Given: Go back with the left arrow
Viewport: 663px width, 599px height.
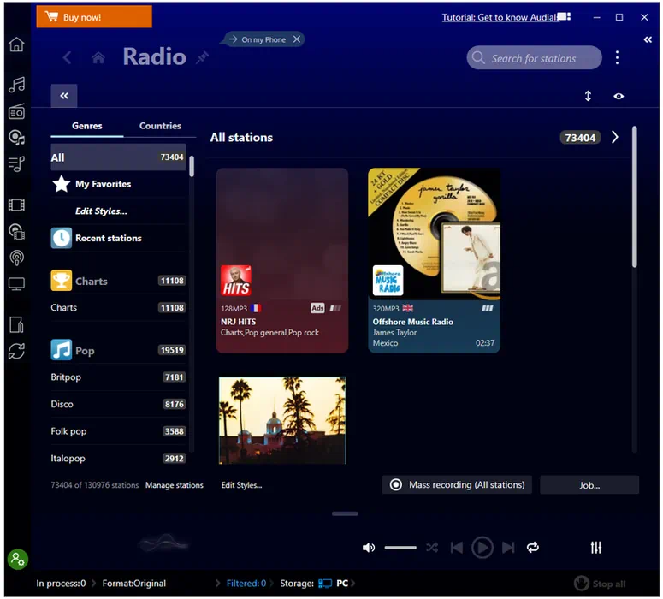Looking at the screenshot, I should click(68, 57).
